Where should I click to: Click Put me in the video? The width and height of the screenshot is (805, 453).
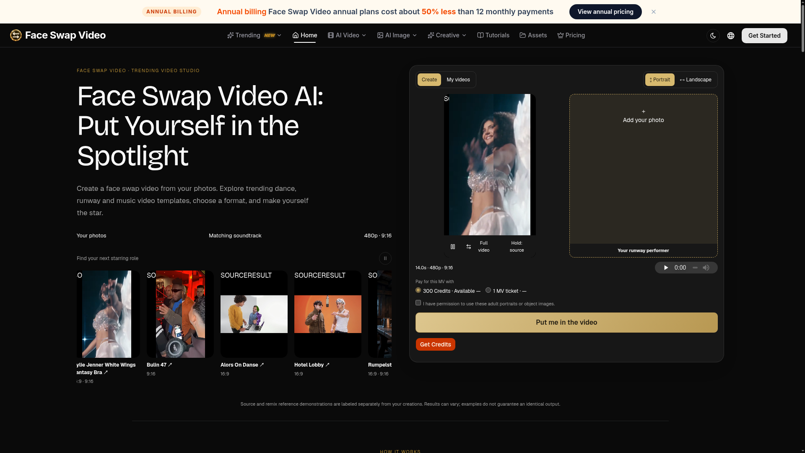(x=566, y=323)
